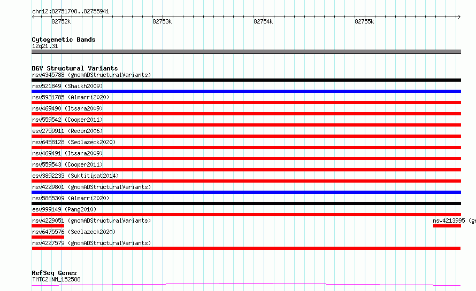476x291 pixels.
Task: Click the nsv4345788 gnomAD variant label
Action: [91, 75]
